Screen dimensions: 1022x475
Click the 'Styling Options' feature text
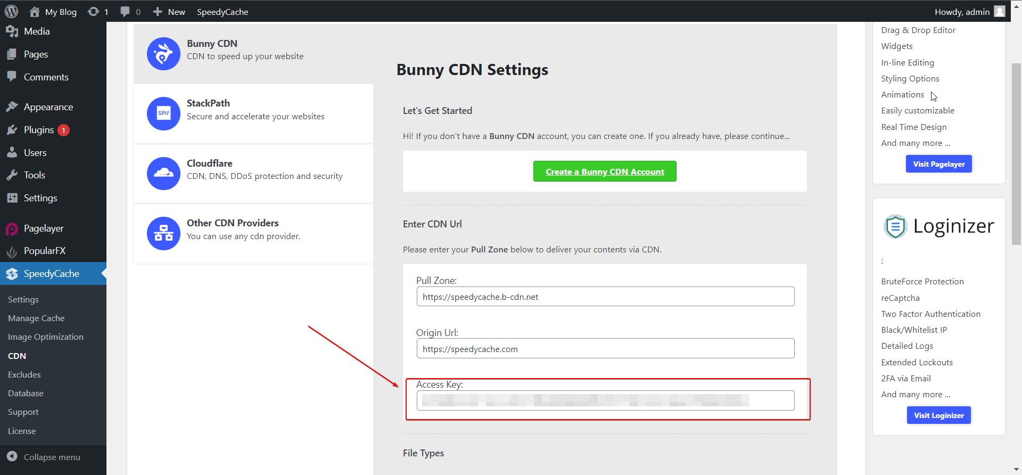click(x=910, y=78)
